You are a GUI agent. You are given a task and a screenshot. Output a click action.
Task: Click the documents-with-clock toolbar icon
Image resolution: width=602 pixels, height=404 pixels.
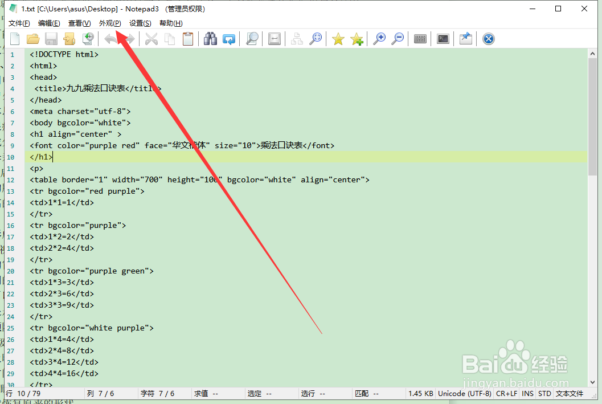[x=88, y=39]
